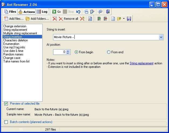Expand the String to insert dropdown
The width and height of the screenshot is (169, 133).
[161, 37]
